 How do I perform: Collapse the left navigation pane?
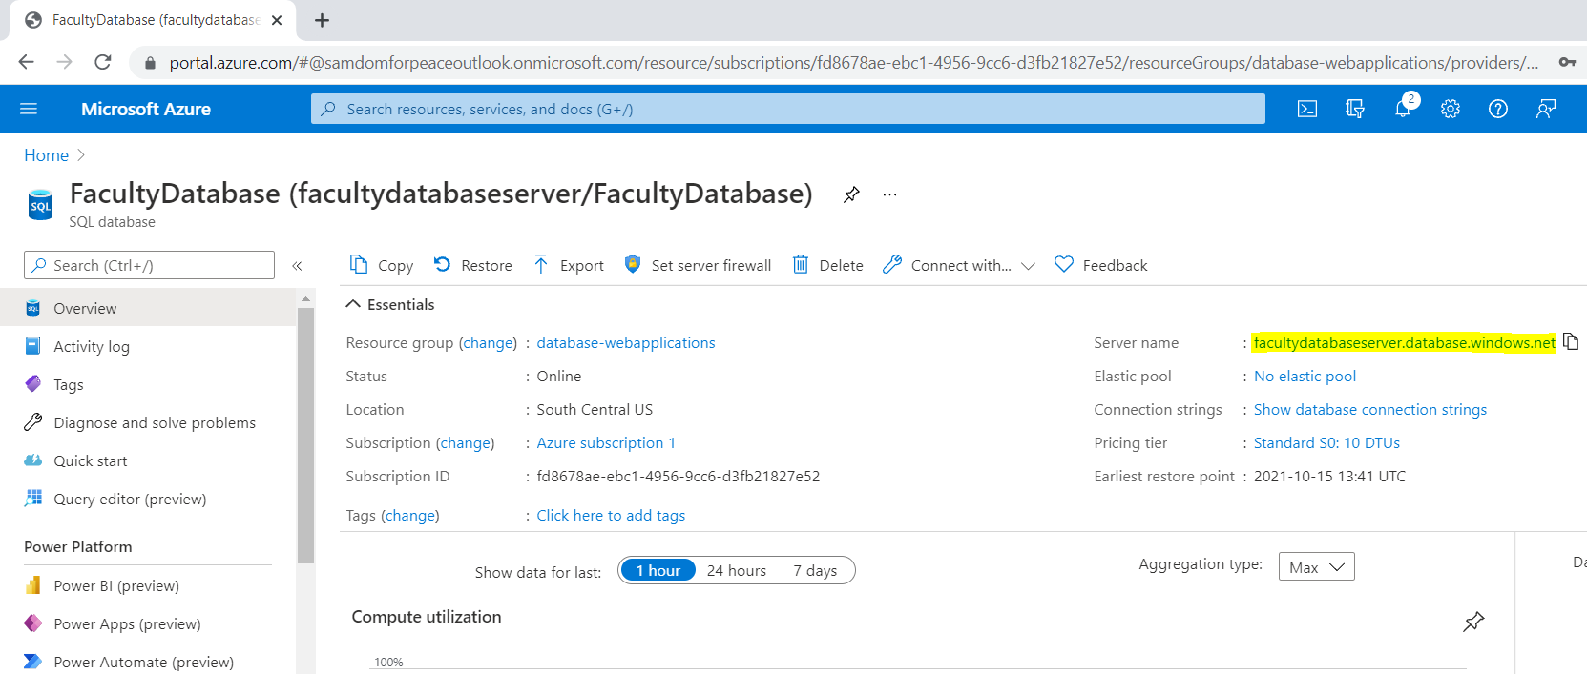(297, 266)
